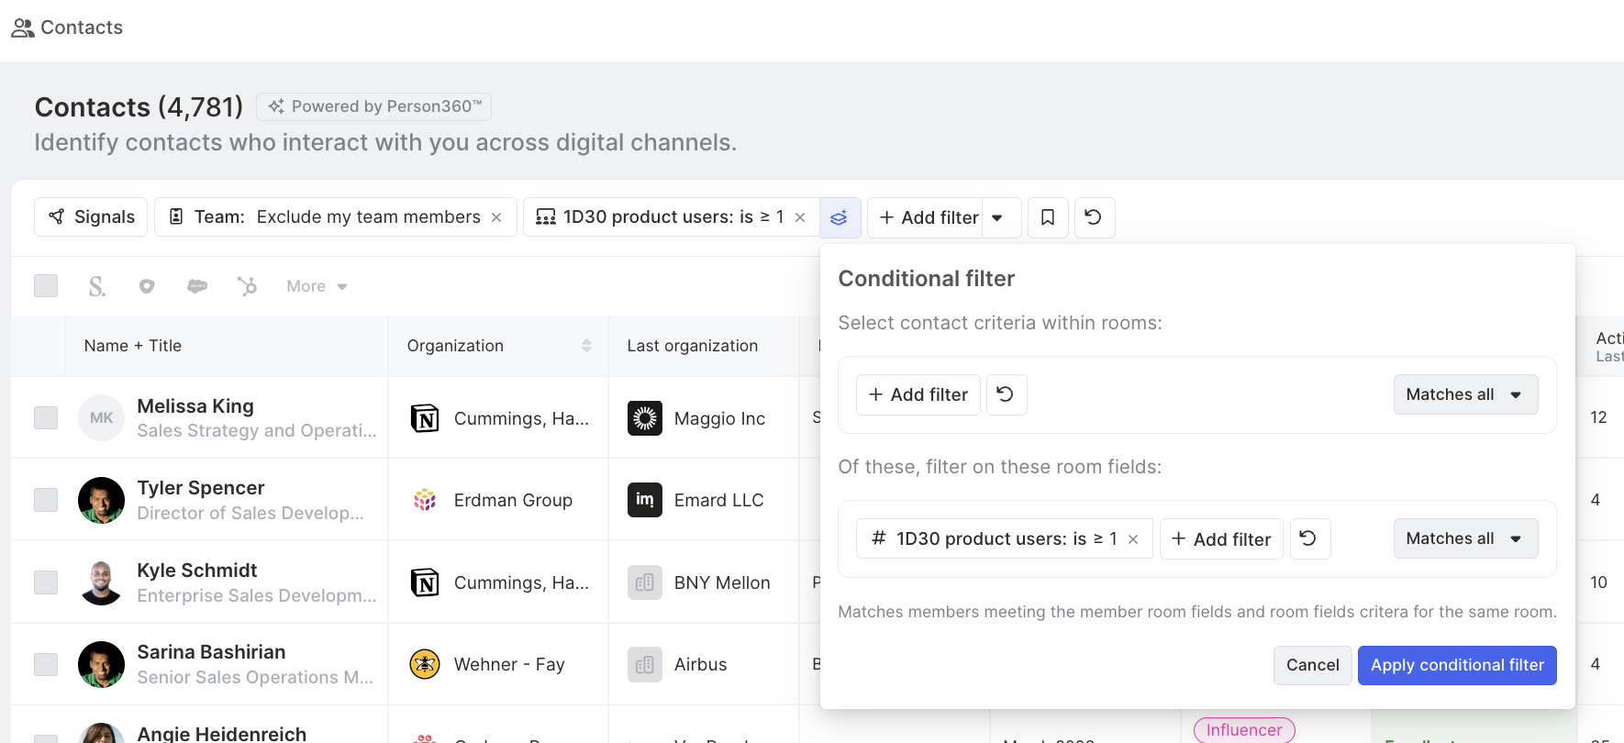The image size is (1624, 743).
Task: Save filter using the bookmark icon
Action: 1048,217
